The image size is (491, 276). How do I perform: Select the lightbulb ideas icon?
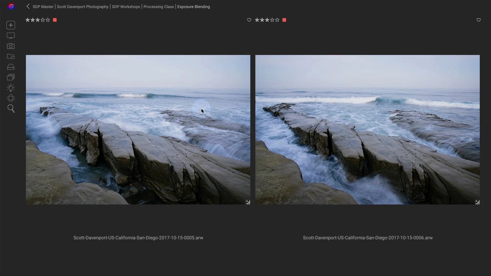click(x=10, y=88)
